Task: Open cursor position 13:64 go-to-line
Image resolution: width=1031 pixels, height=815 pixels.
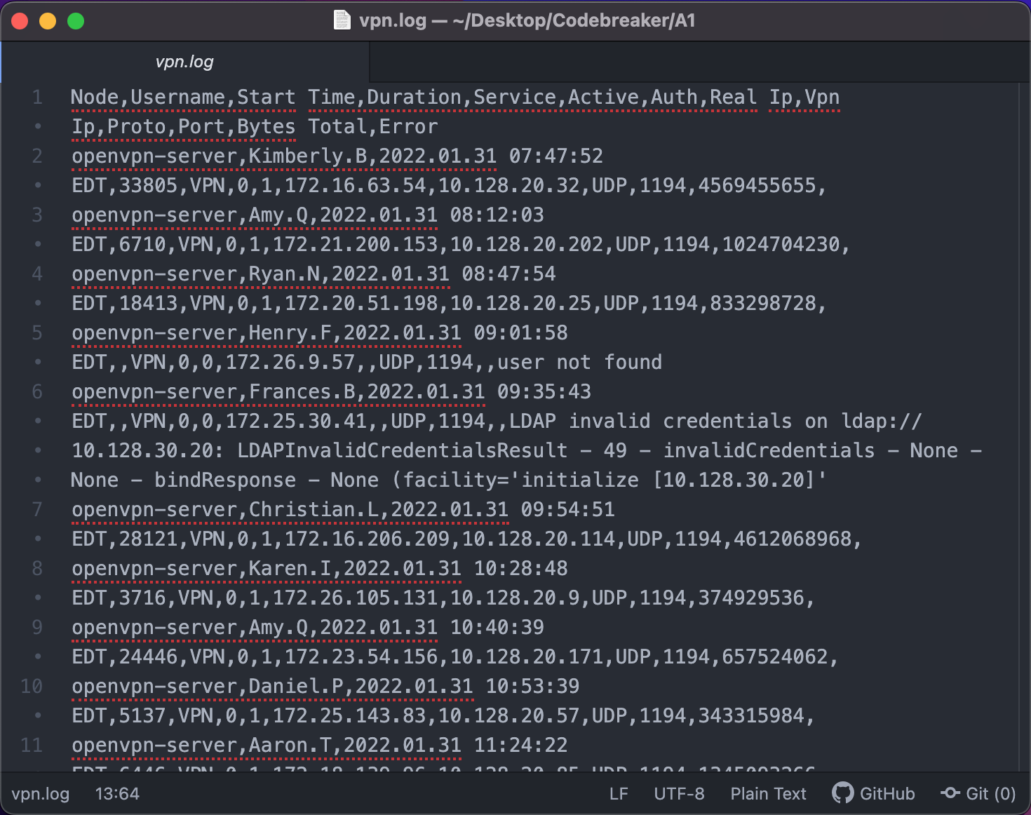Action: point(117,793)
